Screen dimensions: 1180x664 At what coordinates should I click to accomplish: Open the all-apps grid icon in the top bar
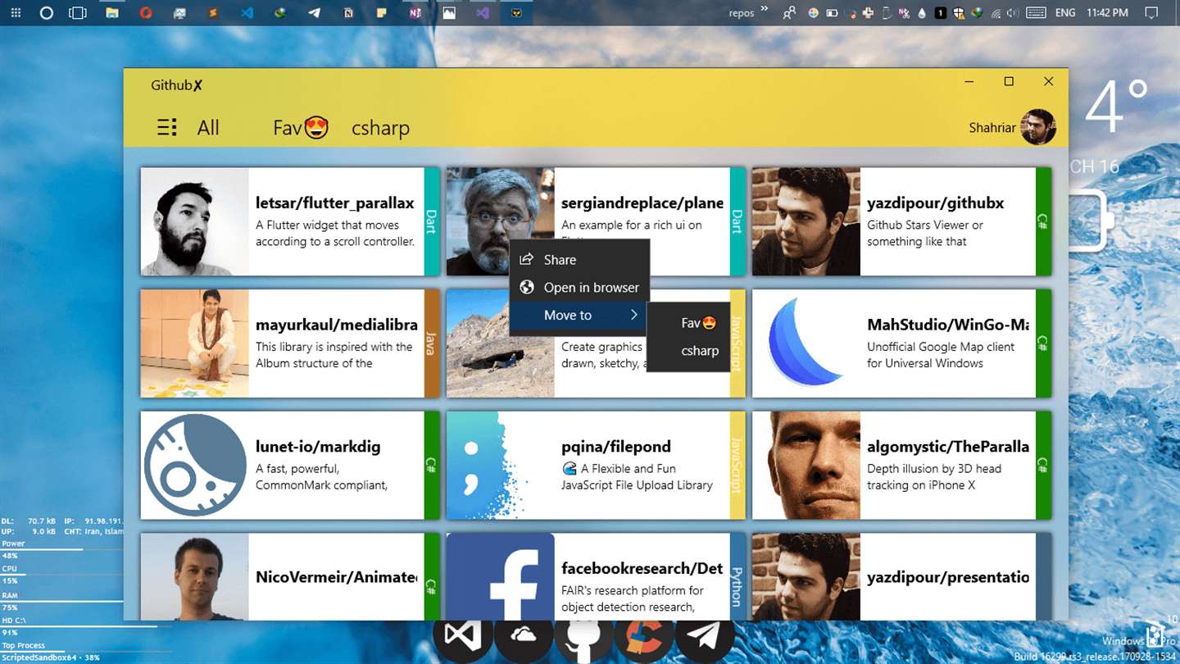pyautogui.click(x=16, y=13)
